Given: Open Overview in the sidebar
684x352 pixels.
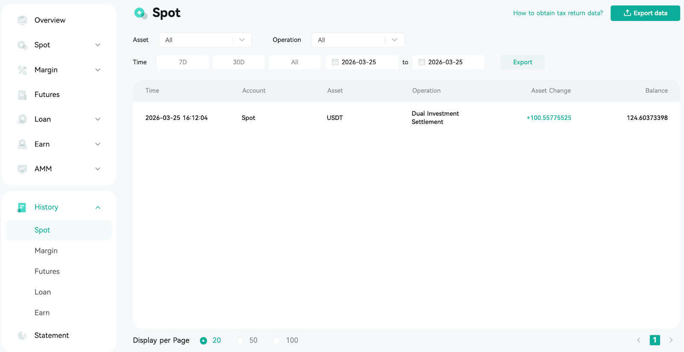Looking at the screenshot, I should (x=50, y=20).
